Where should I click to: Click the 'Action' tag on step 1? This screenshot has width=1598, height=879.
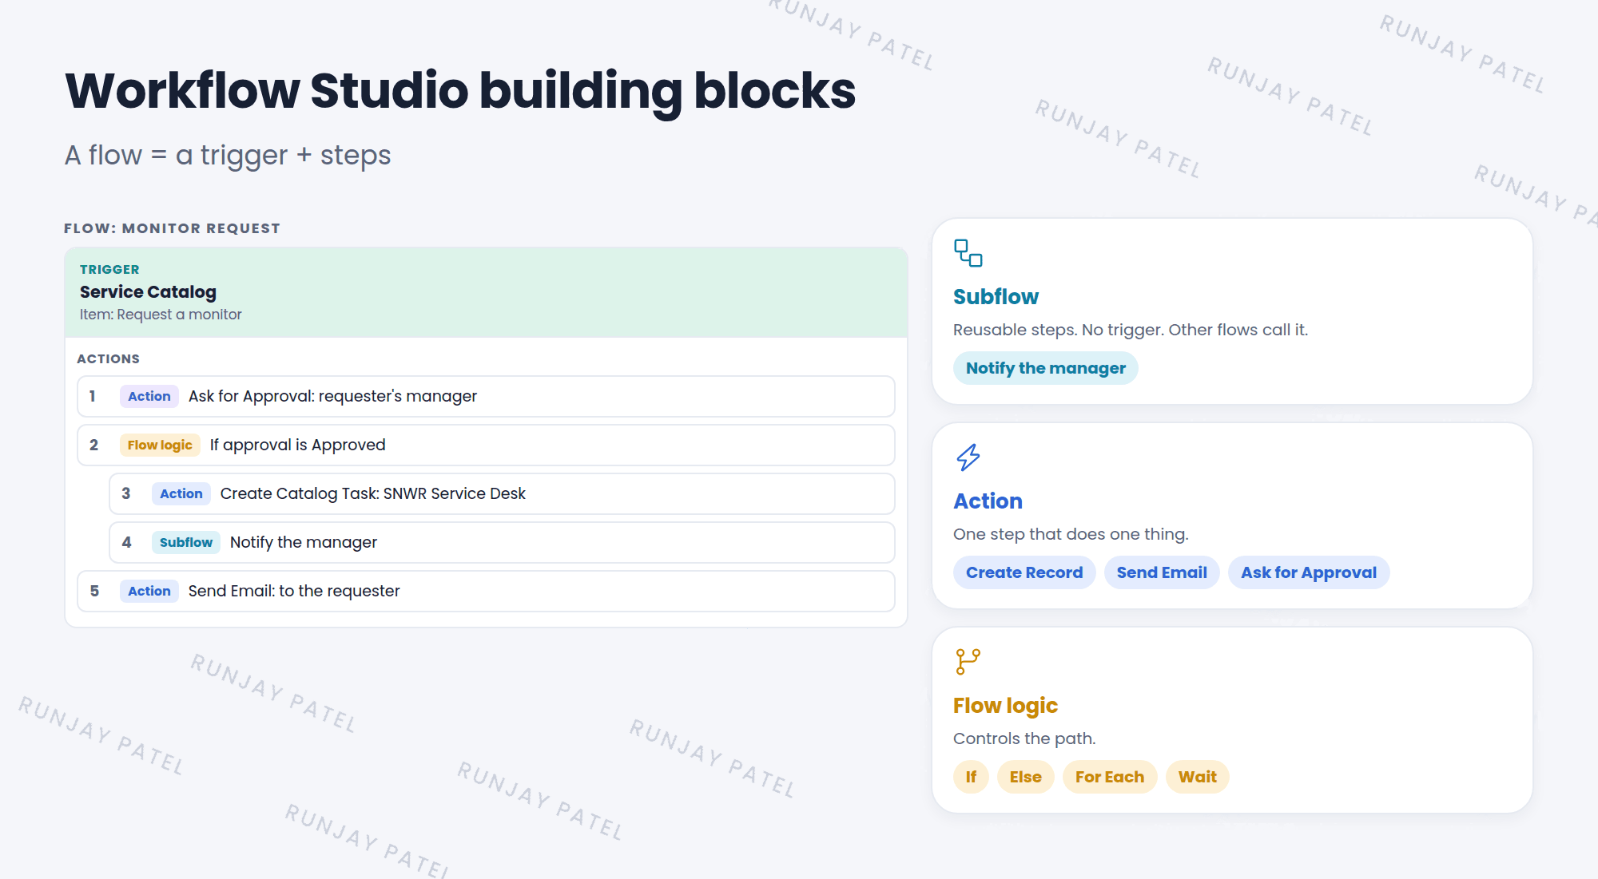coord(149,396)
